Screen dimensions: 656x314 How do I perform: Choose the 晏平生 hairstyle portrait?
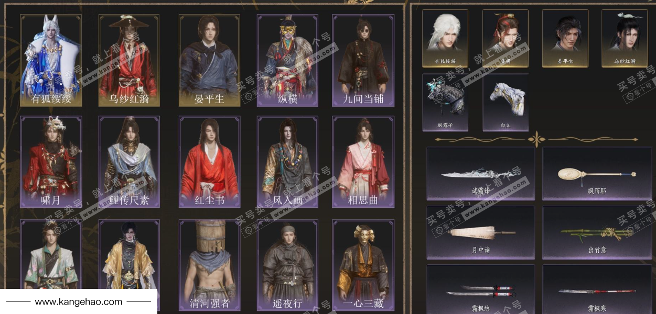pyautogui.click(x=565, y=38)
